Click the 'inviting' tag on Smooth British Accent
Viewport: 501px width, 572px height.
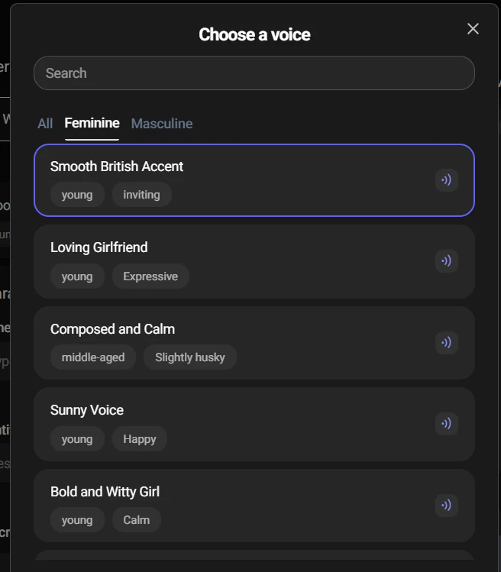[x=142, y=195]
